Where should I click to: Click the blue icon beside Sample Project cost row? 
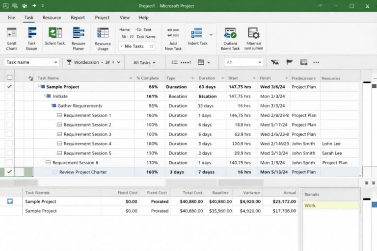[x=10, y=201]
